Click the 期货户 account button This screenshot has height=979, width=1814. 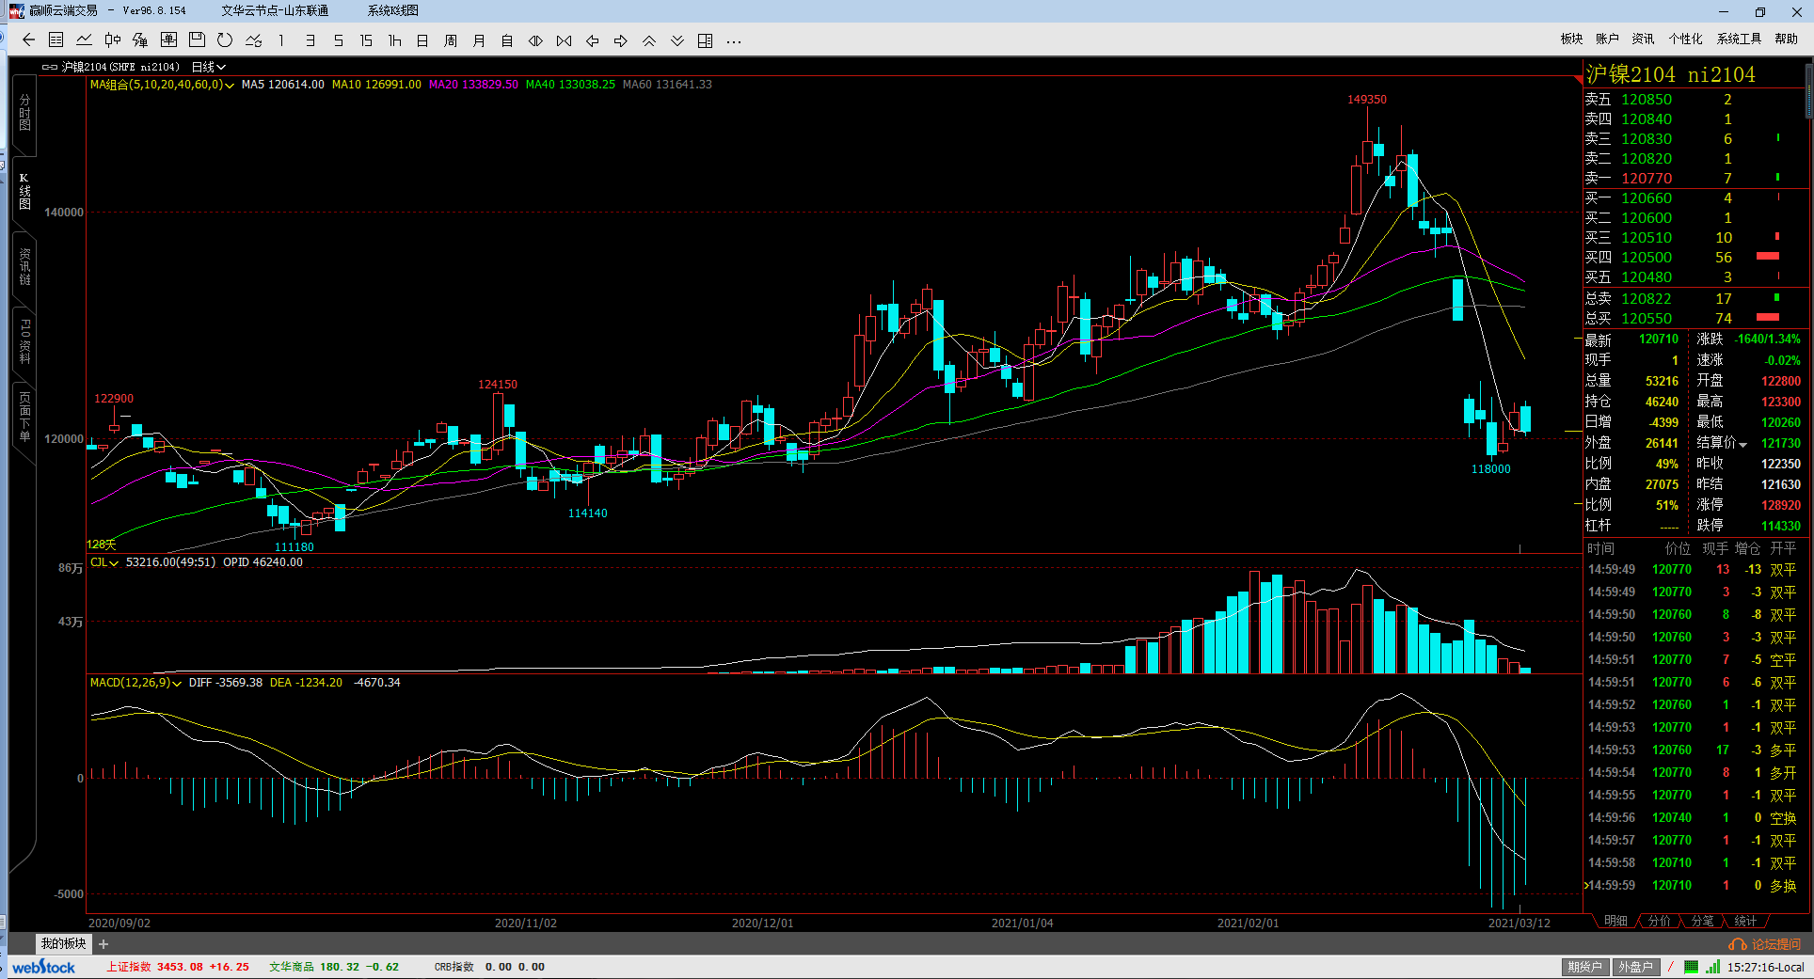tap(1584, 967)
